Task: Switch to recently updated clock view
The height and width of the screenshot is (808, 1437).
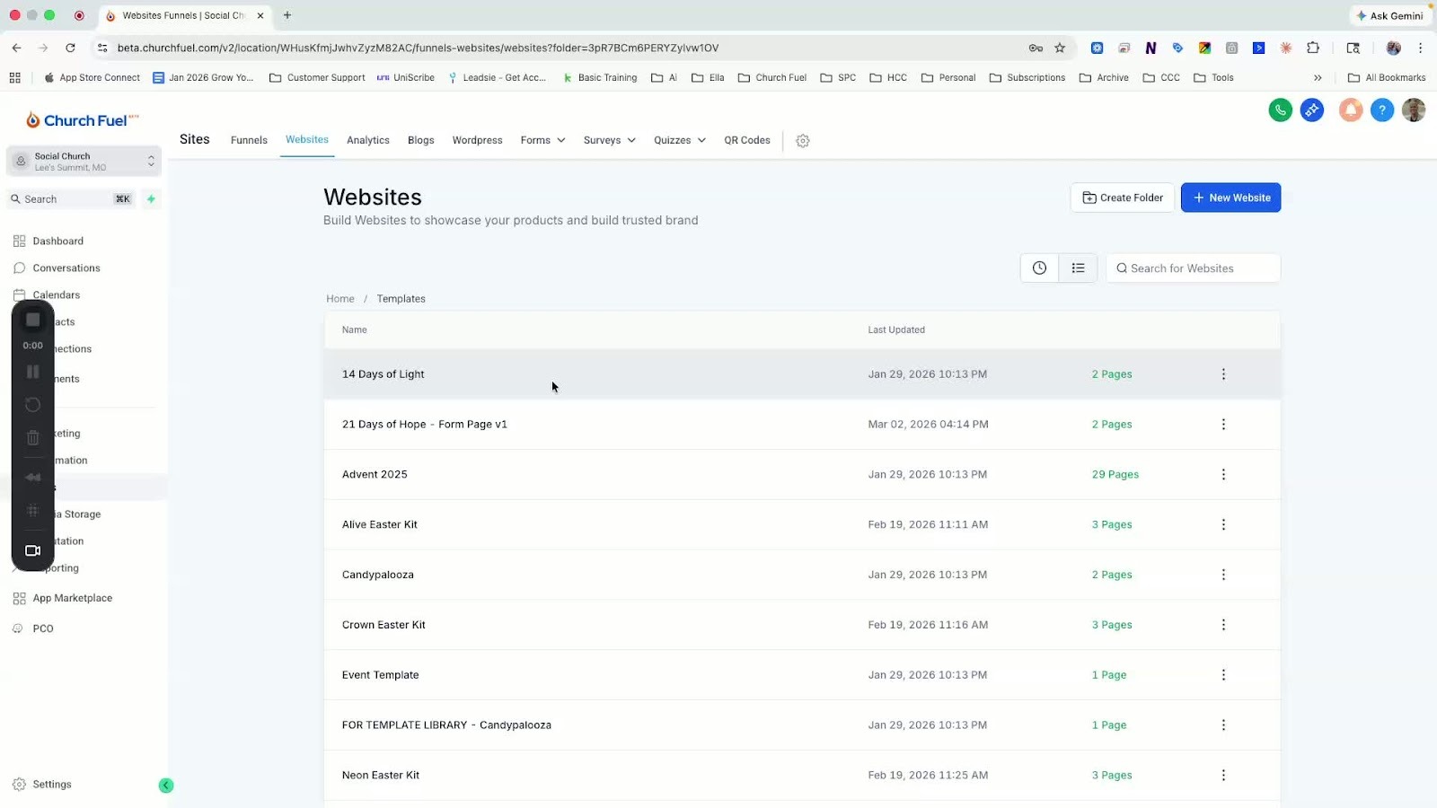Action: 1039,268
